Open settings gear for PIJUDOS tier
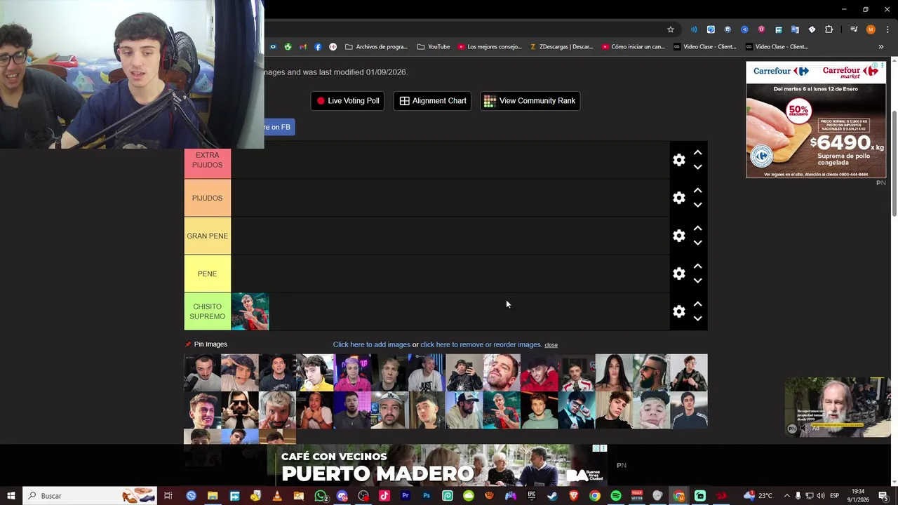 click(678, 198)
